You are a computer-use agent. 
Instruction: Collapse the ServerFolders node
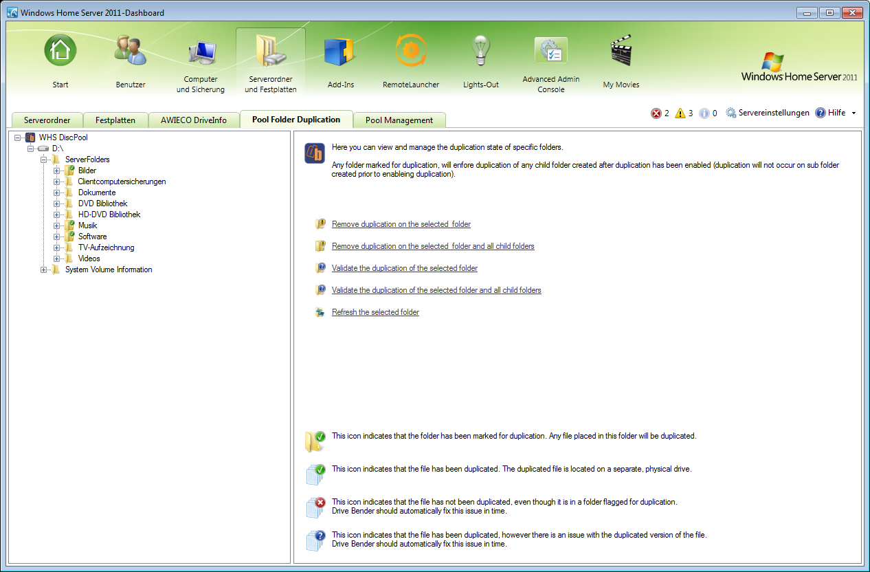tap(44, 159)
